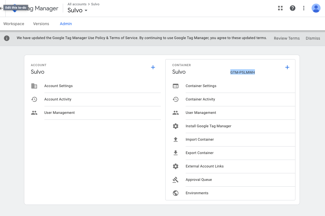Click the Import Container upload icon
This screenshot has width=325, height=216.
point(176,139)
